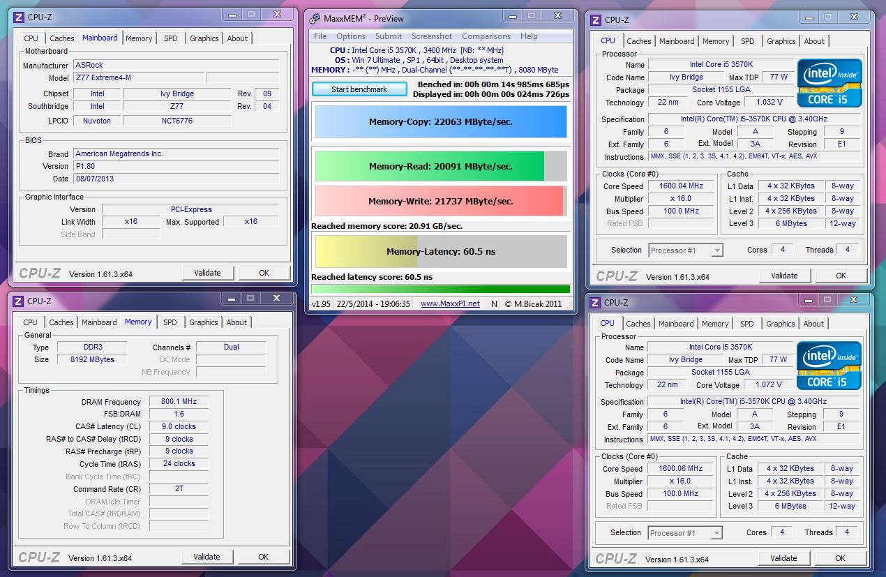The height and width of the screenshot is (577, 886).
Task: Click Validate in Memory window
Action: pos(207,557)
